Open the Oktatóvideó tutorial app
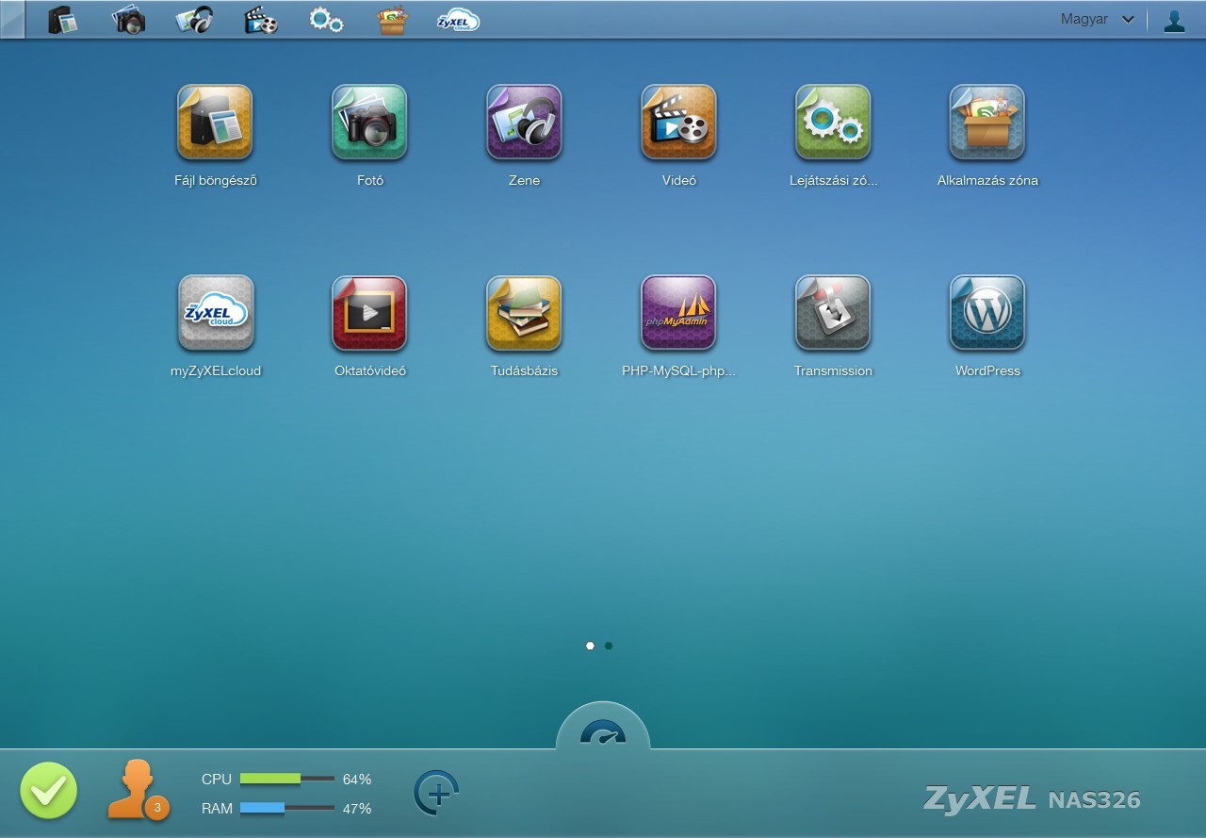This screenshot has height=838, width=1206. tap(369, 313)
